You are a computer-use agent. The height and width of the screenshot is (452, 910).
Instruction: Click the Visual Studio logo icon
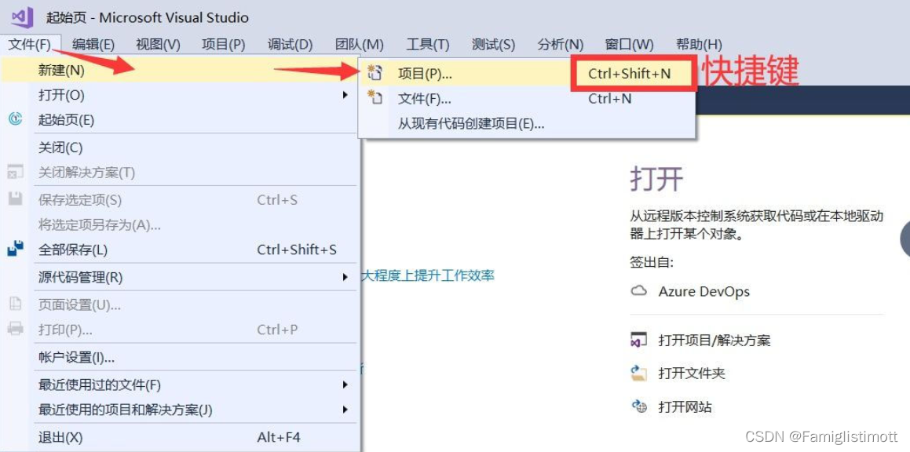(x=23, y=17)
